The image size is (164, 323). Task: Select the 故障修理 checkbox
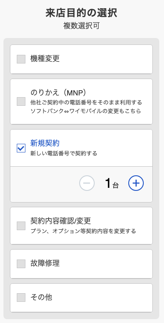(21, 264)
